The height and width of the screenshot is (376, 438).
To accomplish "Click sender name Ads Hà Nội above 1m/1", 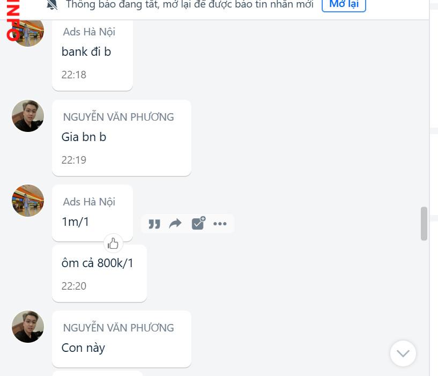I will pos(89,202).
